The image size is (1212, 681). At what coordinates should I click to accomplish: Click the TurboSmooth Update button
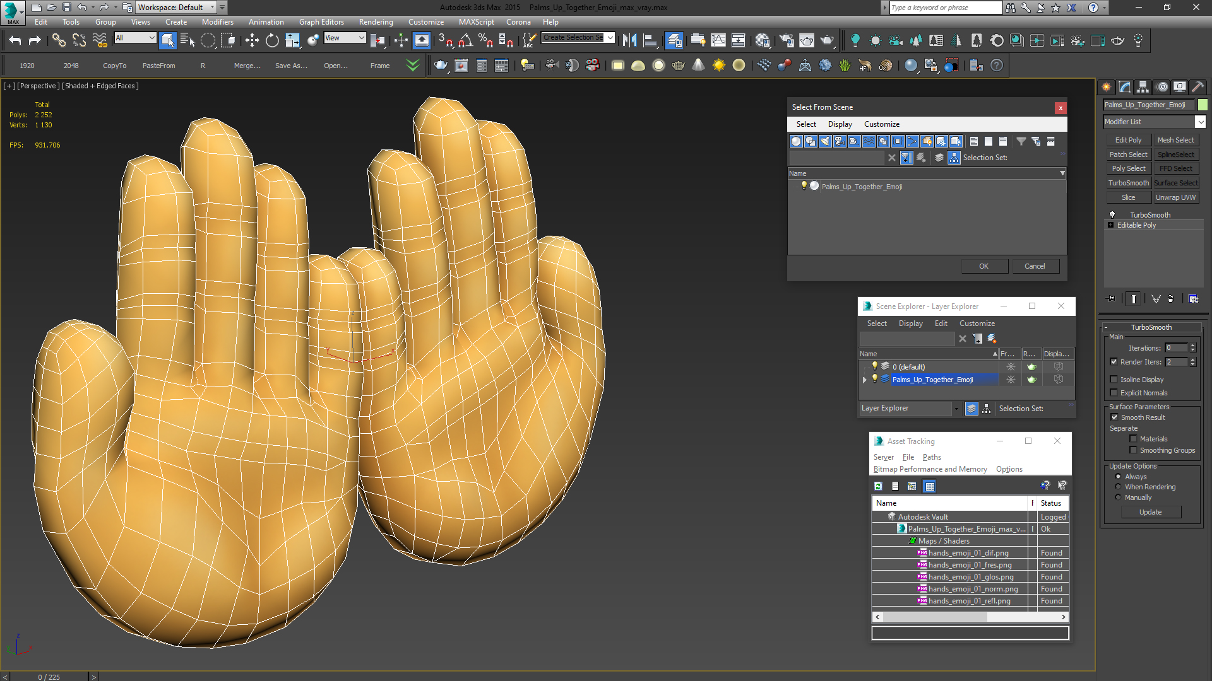click(x=1150, y=512)
